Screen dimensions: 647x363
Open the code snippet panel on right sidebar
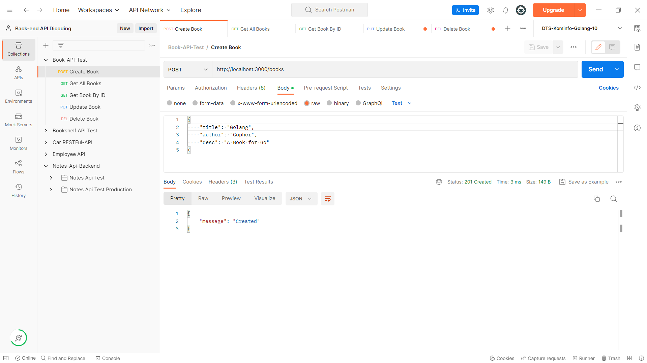coord(637,88)
